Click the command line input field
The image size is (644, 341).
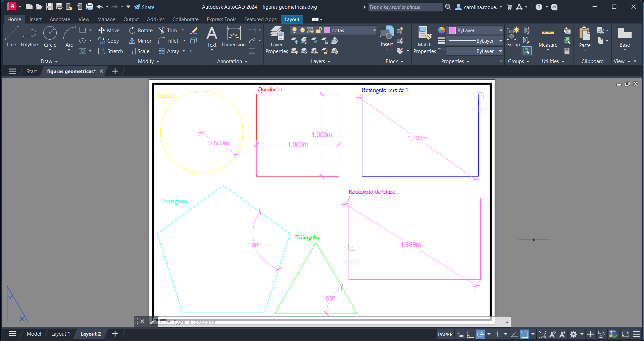tap(336, 322)
